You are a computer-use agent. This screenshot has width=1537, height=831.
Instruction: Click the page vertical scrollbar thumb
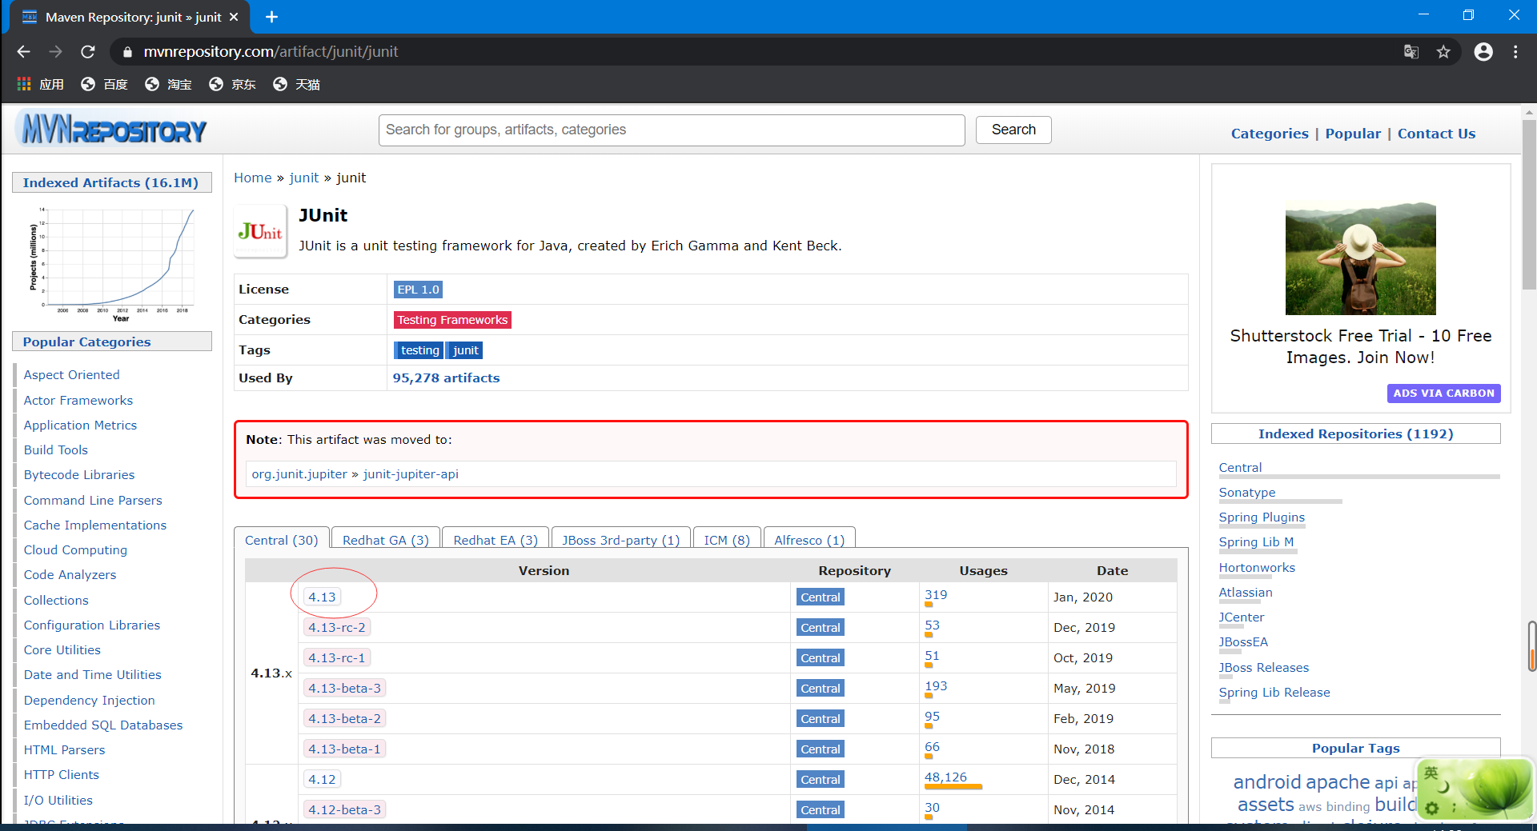tap(1529, 204)
